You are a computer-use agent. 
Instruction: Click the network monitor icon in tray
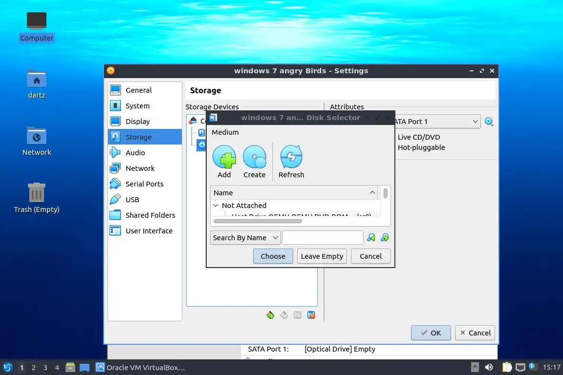point(520,367)
